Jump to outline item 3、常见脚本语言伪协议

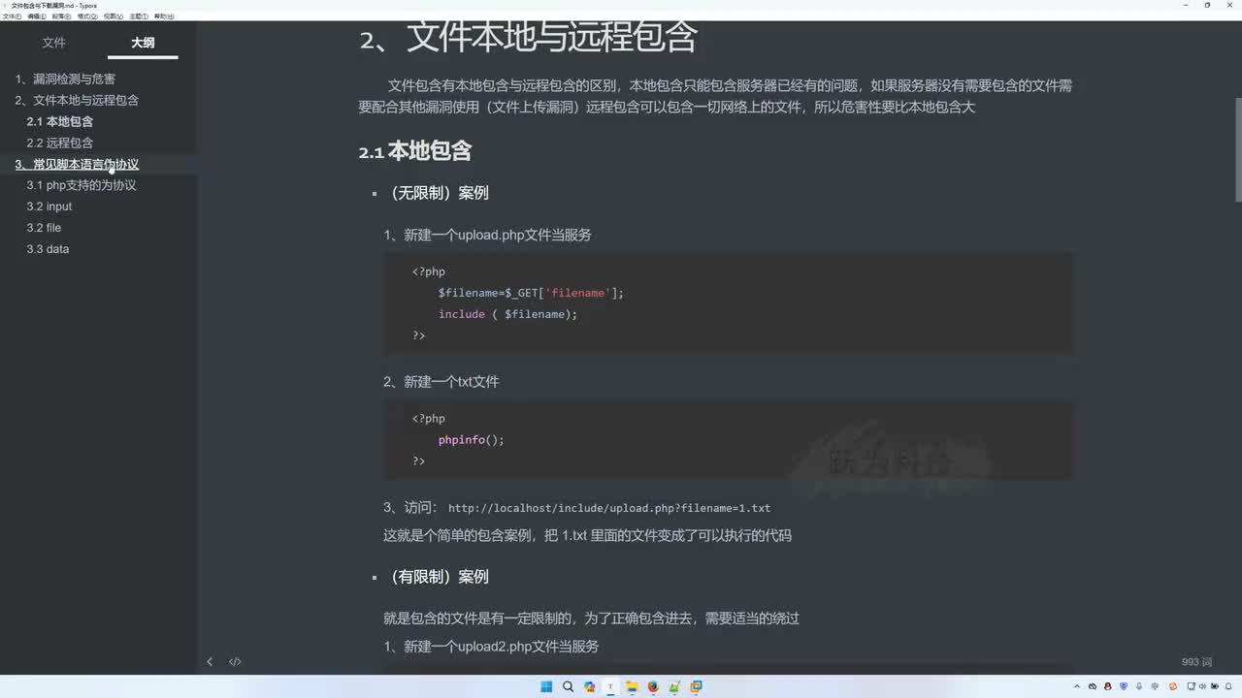click(x=77, y=165)
